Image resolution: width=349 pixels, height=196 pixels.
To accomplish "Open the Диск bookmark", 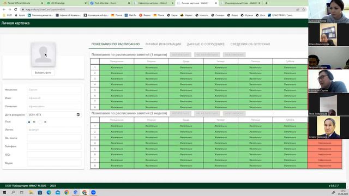I will (260, 15).
